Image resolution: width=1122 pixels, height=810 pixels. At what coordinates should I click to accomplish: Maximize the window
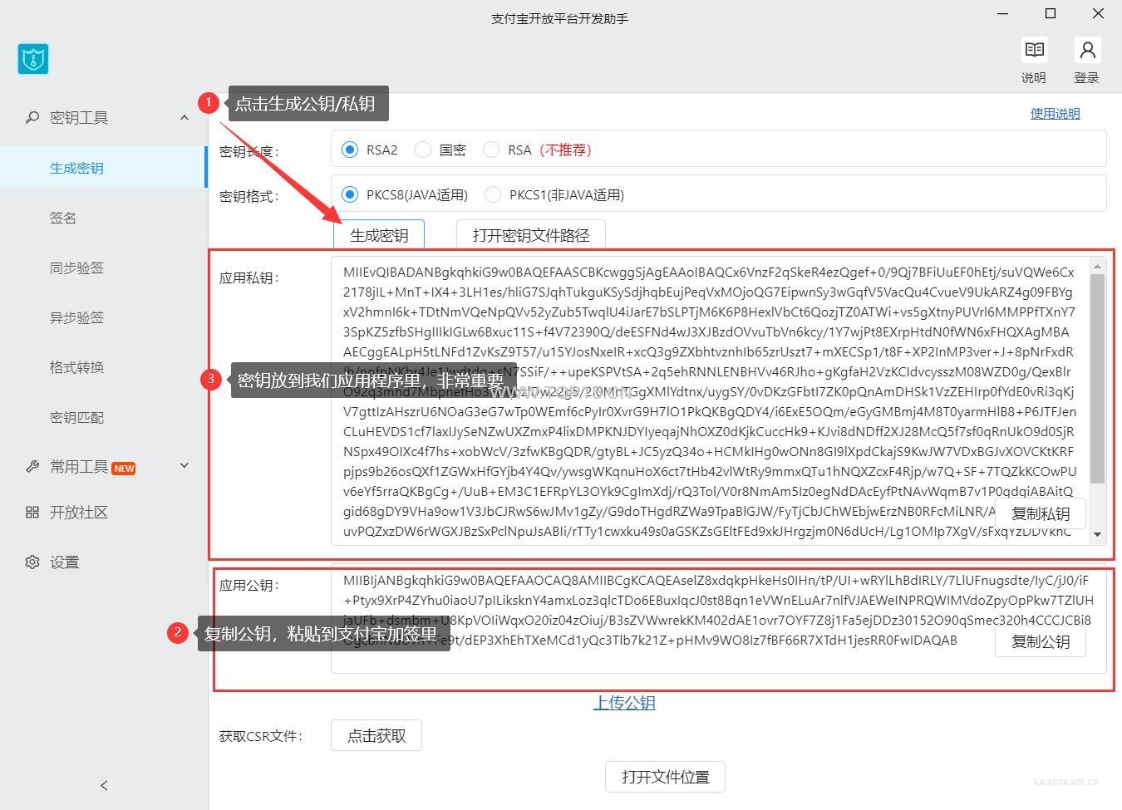click(x=1051, y=13)
